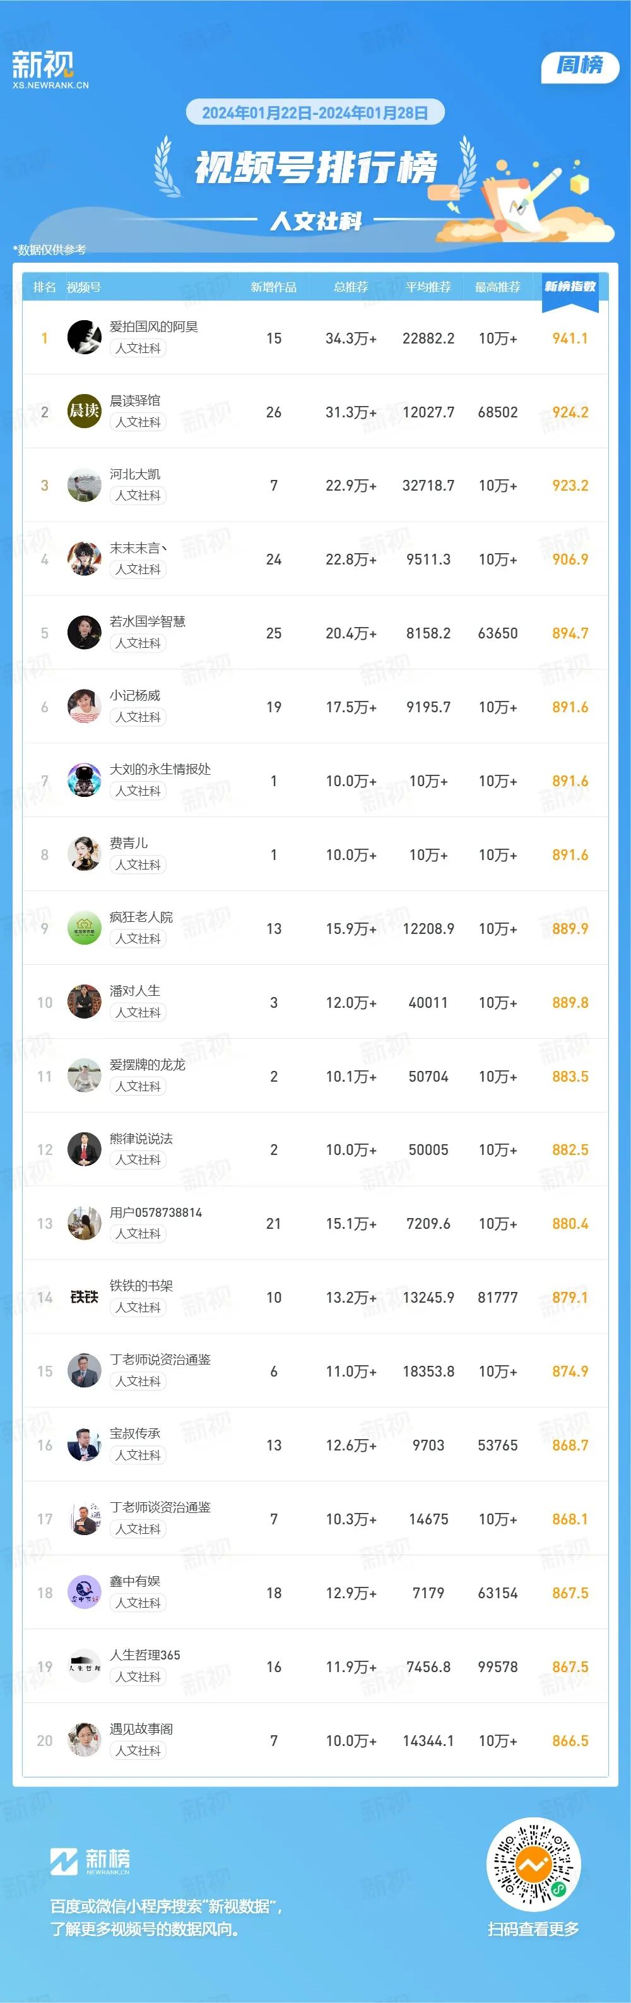Click the 总推荐 column header
Image resolution: width=631 pixels, height=2003 pixels.
350,287
